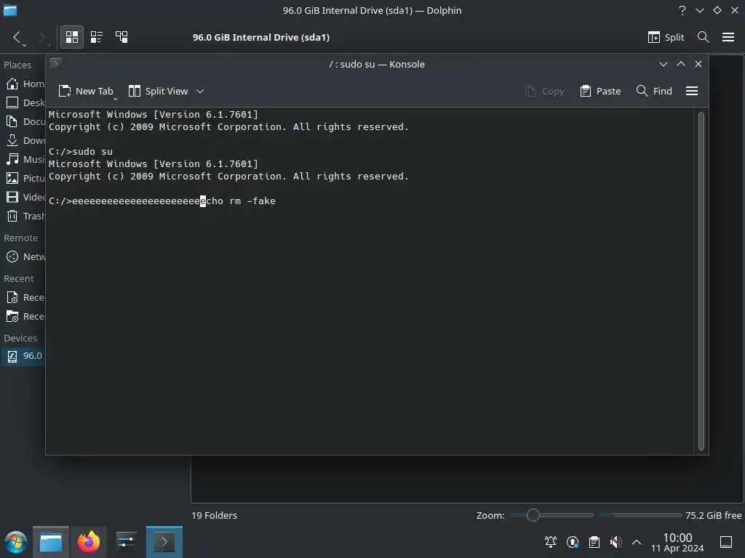Open System Settings taskbar icon
The image size is (745, 558).
tap(126, 542)
